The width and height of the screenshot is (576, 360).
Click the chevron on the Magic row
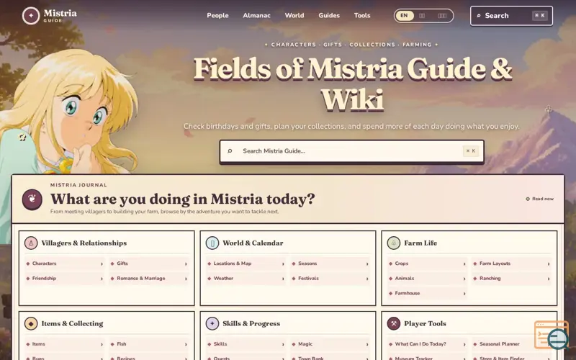click(367, 345)
